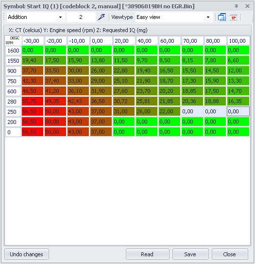Select the red 55,75 cell

(x=33, y=101)
